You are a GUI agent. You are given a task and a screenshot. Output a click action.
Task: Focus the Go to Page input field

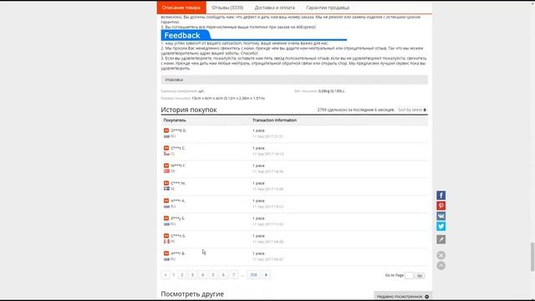click(409, 275)
